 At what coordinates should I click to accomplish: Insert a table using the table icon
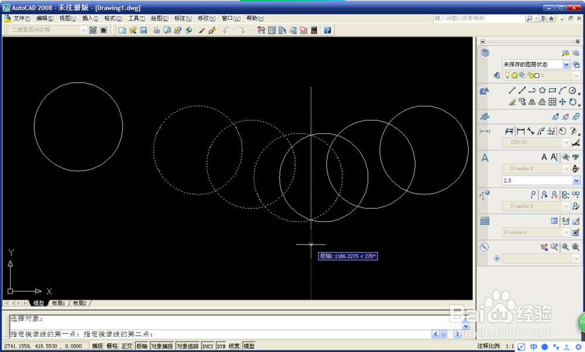(555, 221)
